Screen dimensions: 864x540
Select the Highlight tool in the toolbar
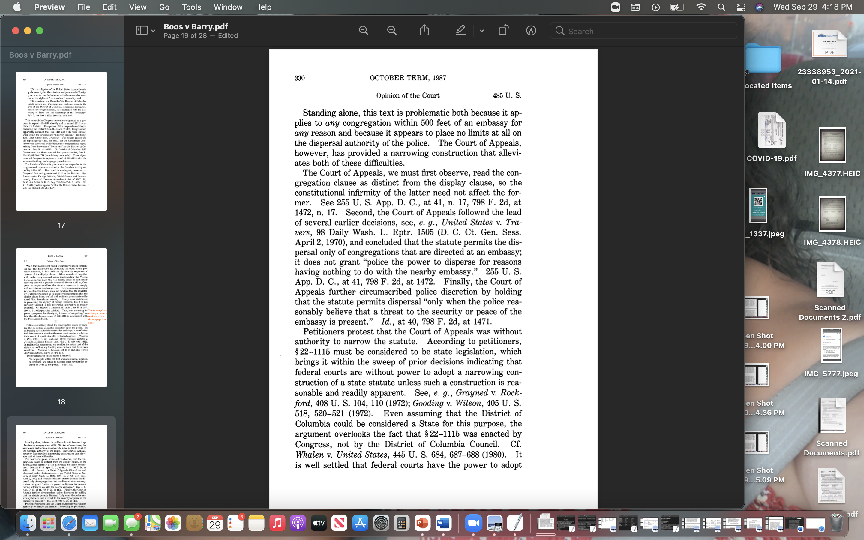click(x=460, y=30)
